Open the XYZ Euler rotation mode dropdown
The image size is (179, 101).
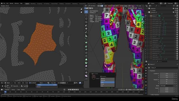point(167,86)
